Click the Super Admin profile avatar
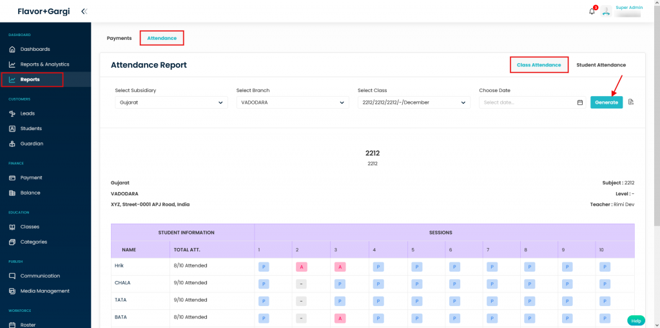 pos(606,11)
